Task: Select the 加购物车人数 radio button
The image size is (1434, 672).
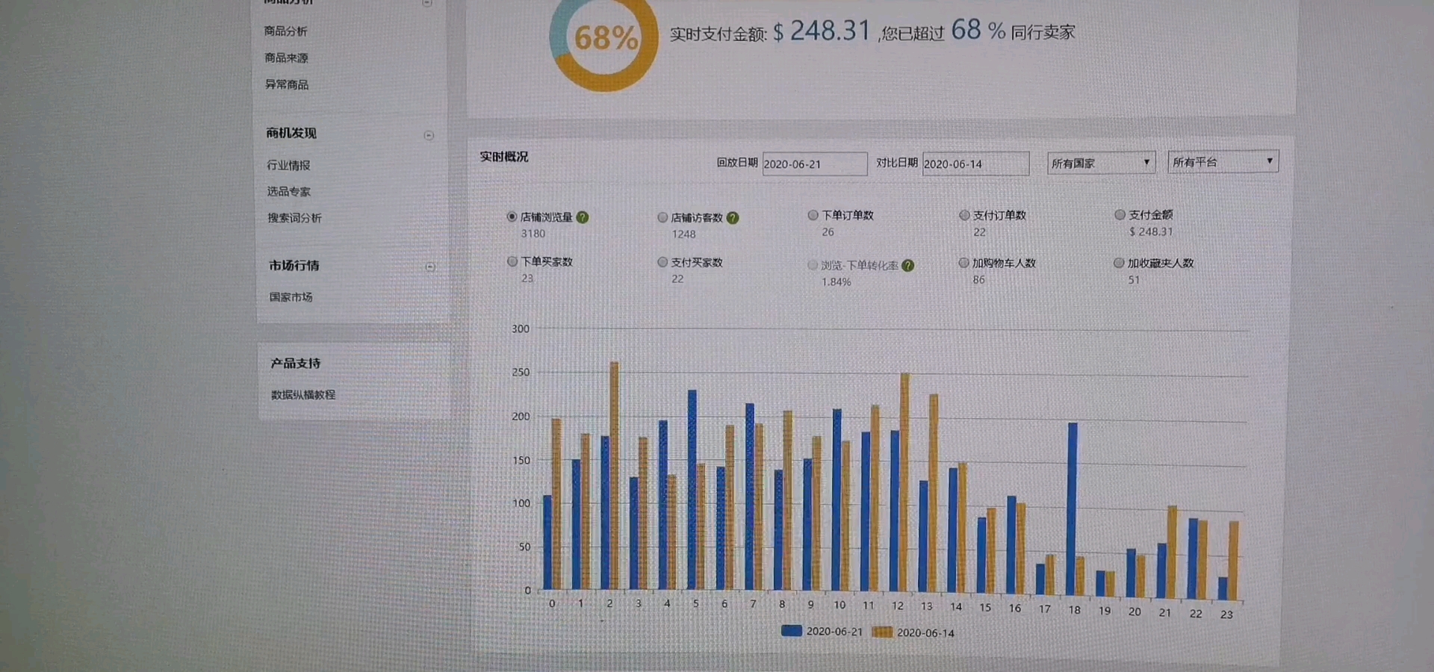Action: coord(963,263)
